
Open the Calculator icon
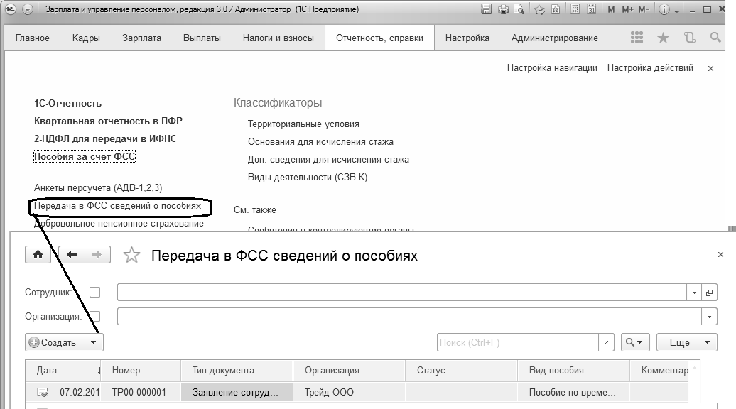pos(575,9)
